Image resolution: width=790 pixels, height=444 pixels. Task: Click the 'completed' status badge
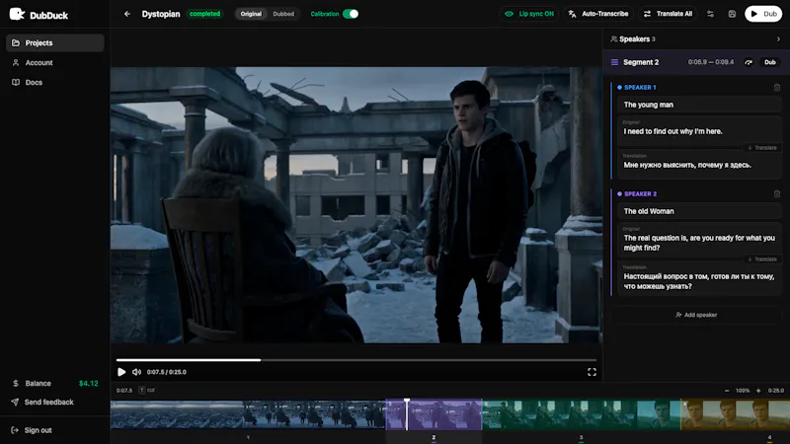pyautogui.click(x=204, y=14)
